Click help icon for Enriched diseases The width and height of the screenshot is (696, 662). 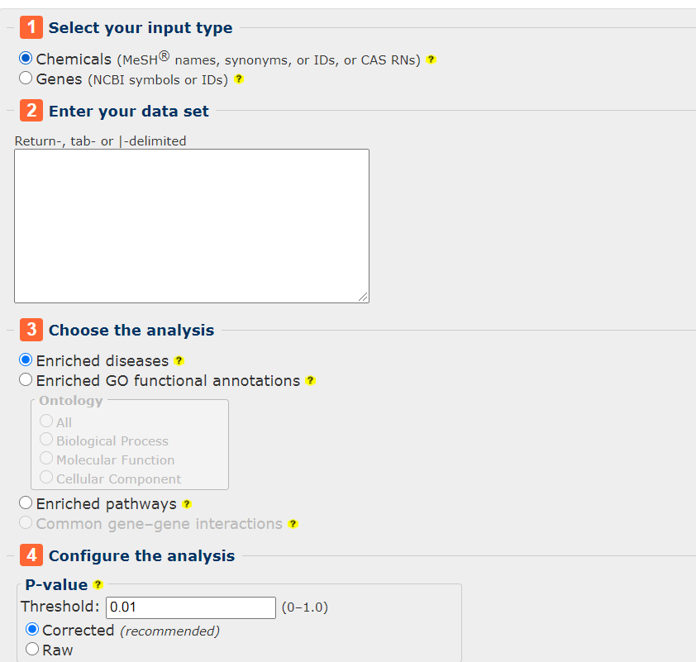[x=179, y=360]
